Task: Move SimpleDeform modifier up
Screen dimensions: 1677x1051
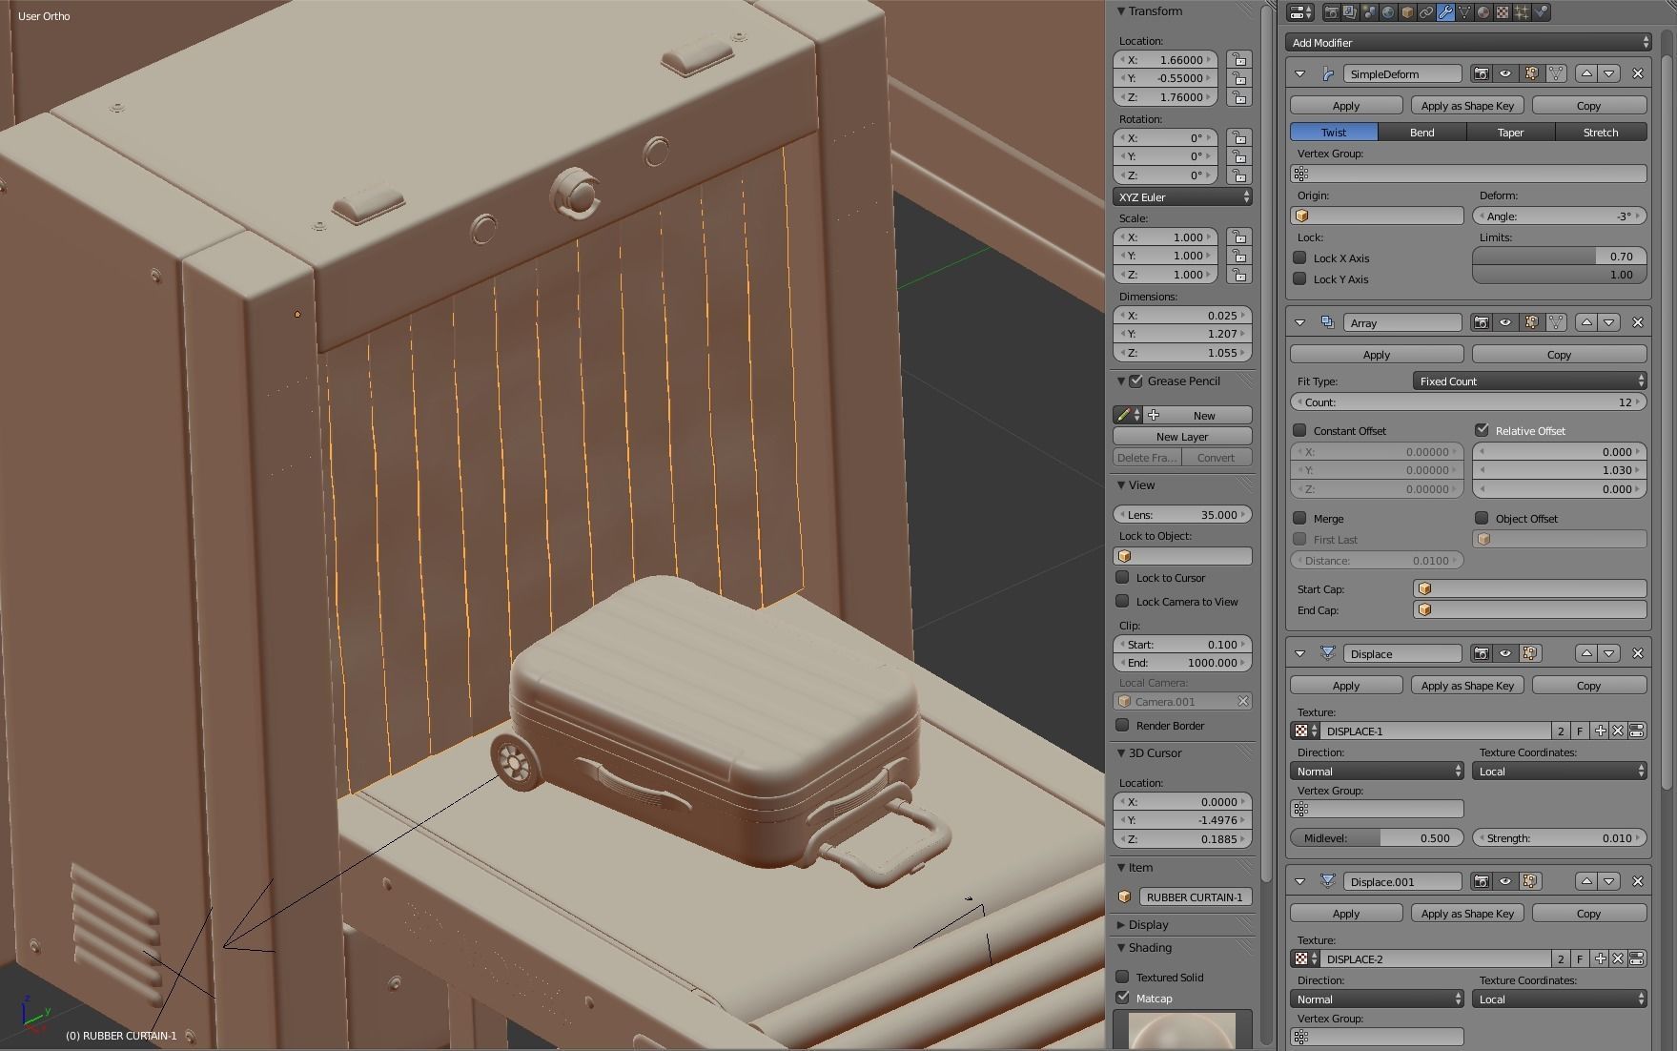Action: tap(1586, 73)
